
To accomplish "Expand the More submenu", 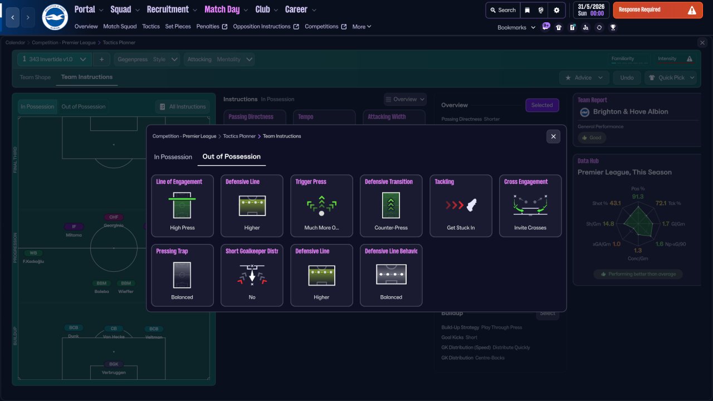I will pyautogui.click(x=362, y=27).
